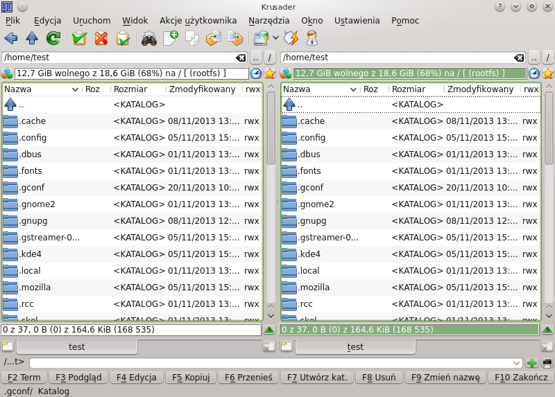
Task: Open the Narzędzia menu
Action: click(269, 21)
